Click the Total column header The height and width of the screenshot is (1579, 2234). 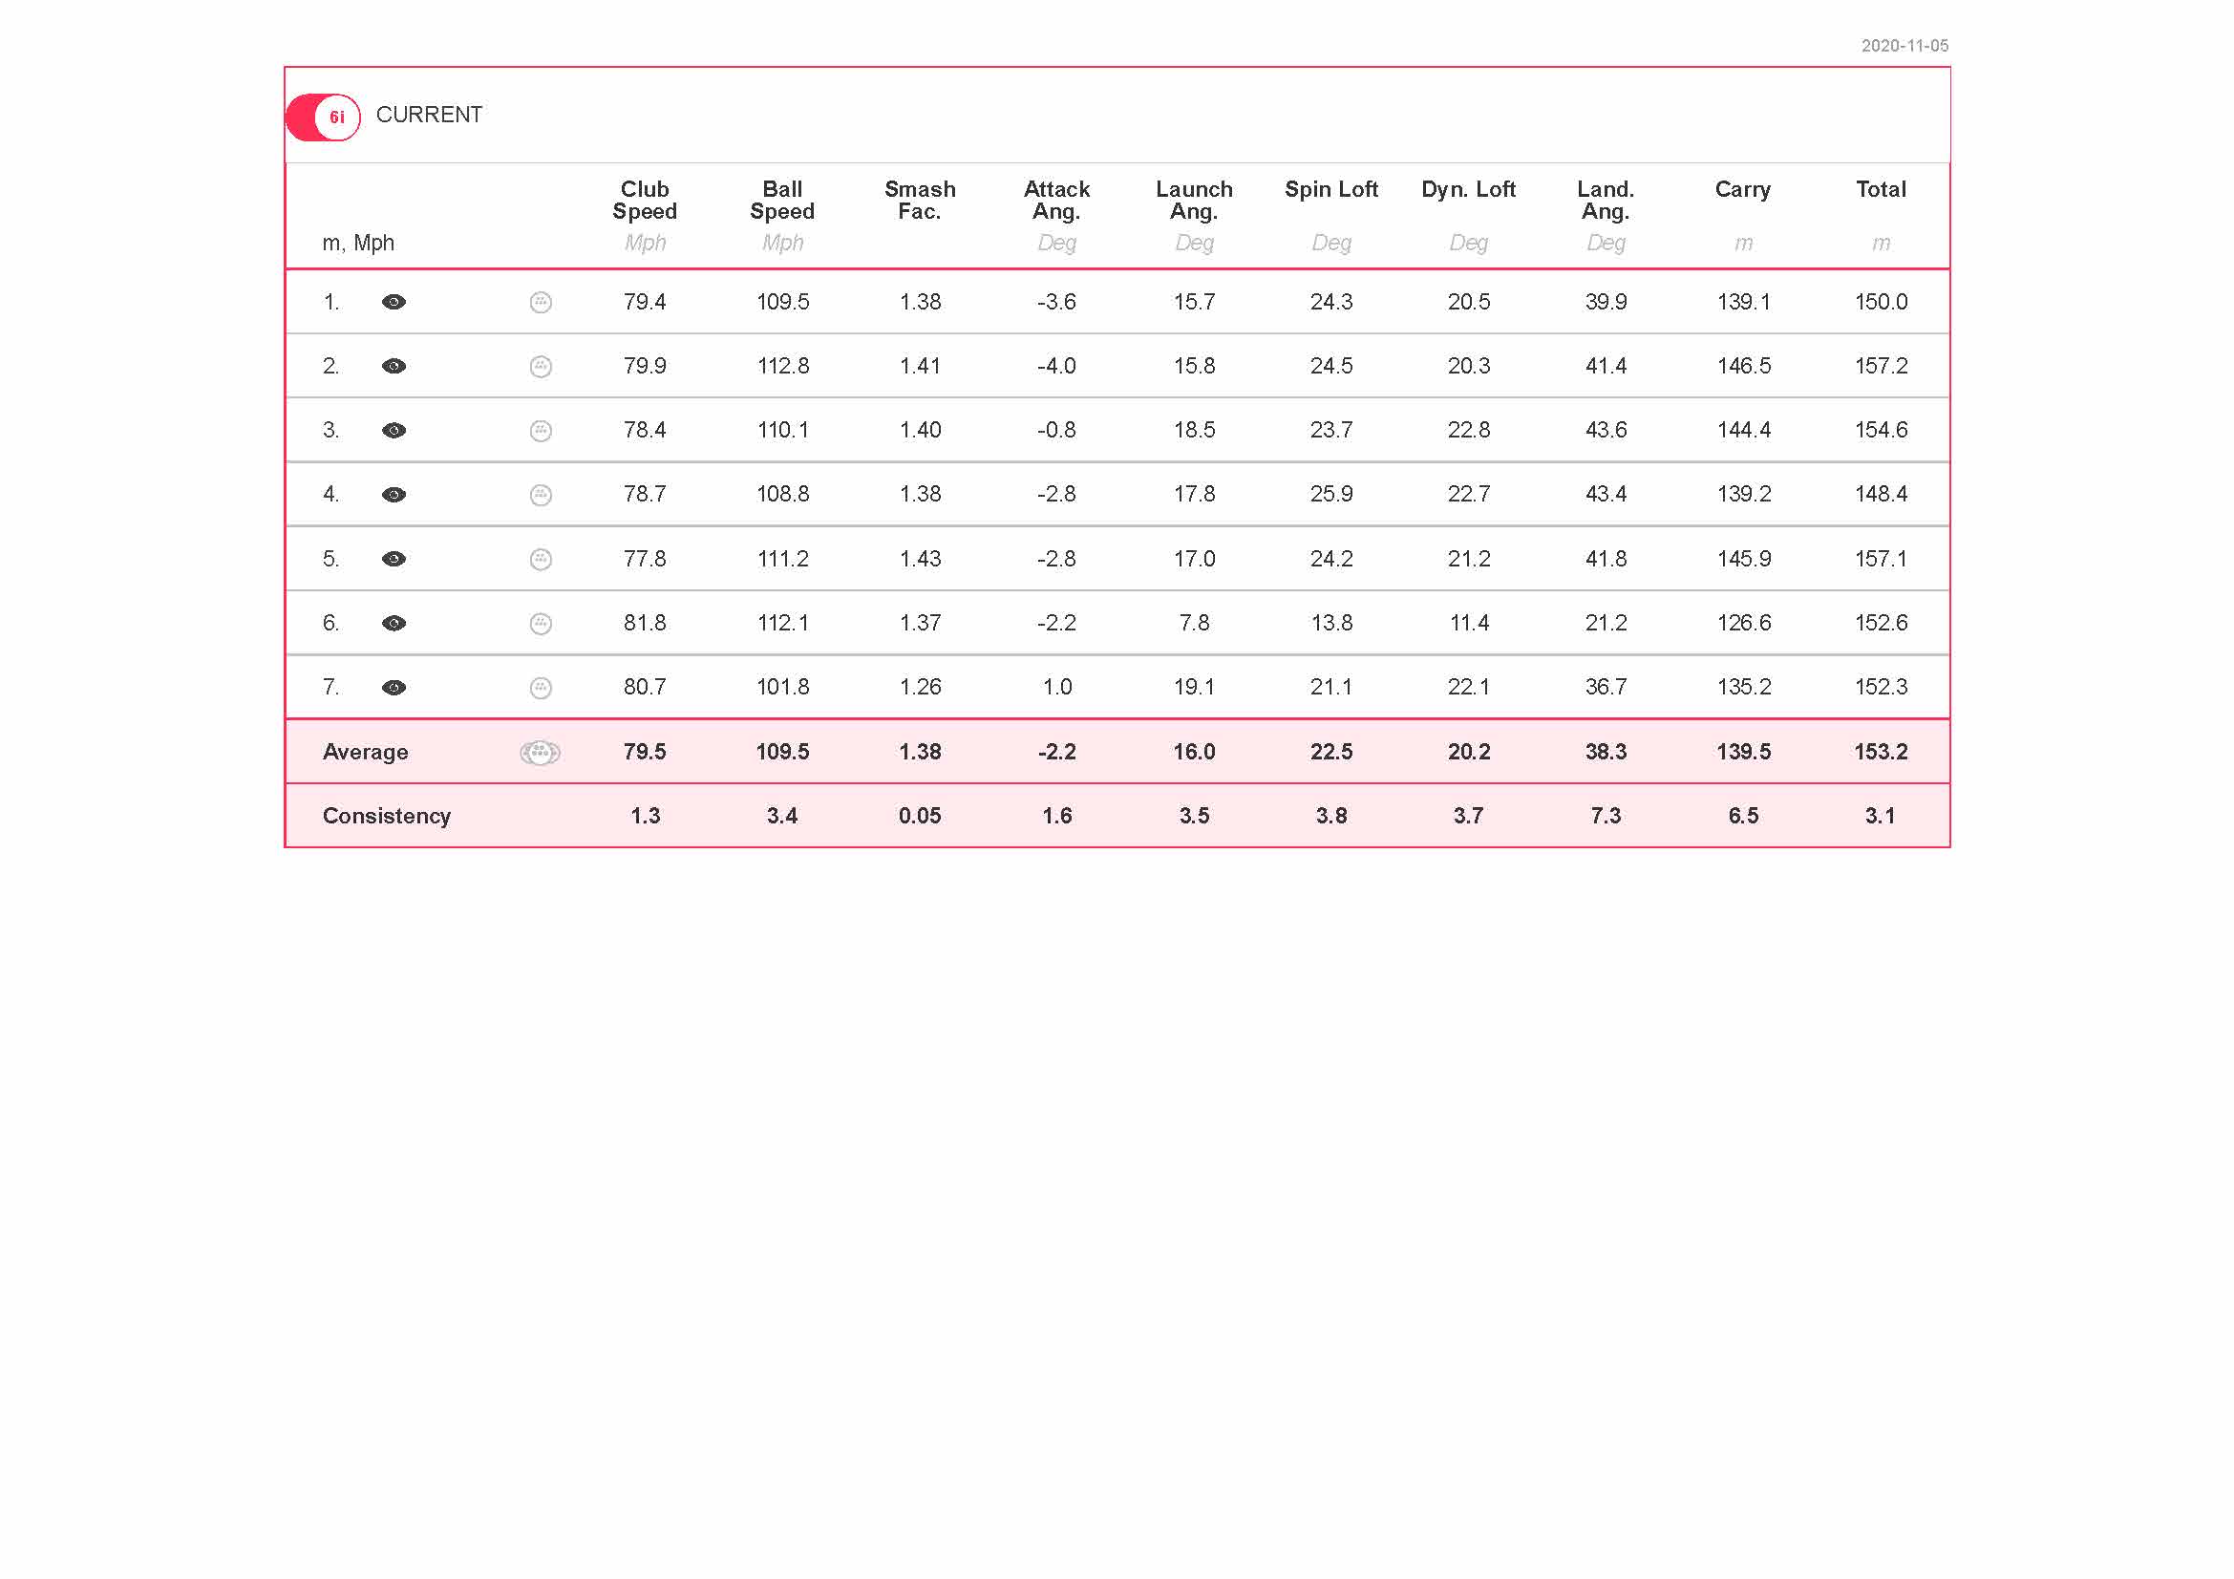pyautogui.click(x=1880, y=189)
